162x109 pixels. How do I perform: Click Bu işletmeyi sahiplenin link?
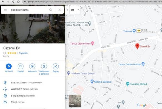tap(23, 96)
